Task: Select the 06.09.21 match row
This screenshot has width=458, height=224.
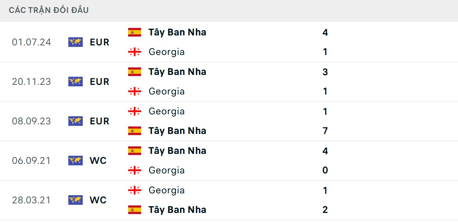Action: [229, 161]
